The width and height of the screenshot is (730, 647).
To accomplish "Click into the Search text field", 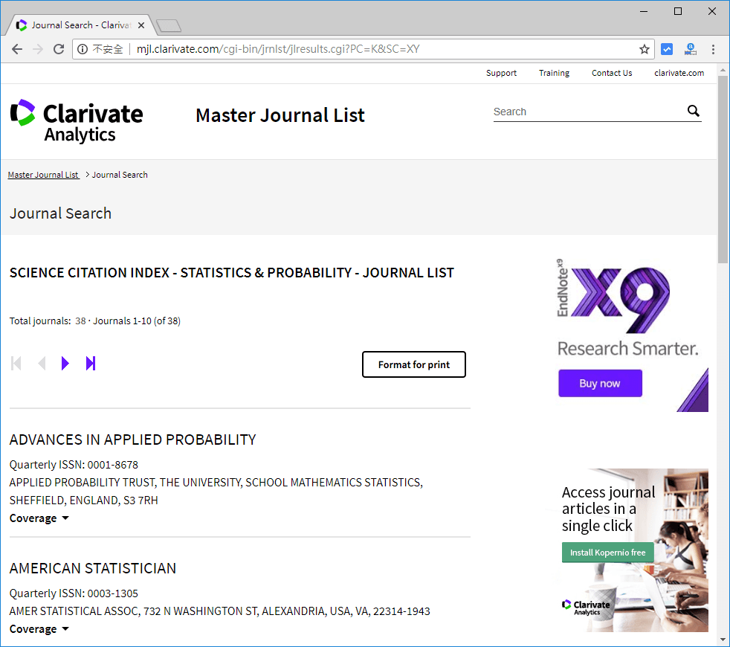I will pos(587,112).
